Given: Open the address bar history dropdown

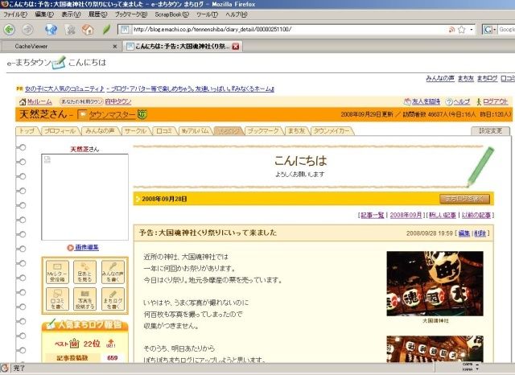Looking at the screenshot, I should click(473, 30).
